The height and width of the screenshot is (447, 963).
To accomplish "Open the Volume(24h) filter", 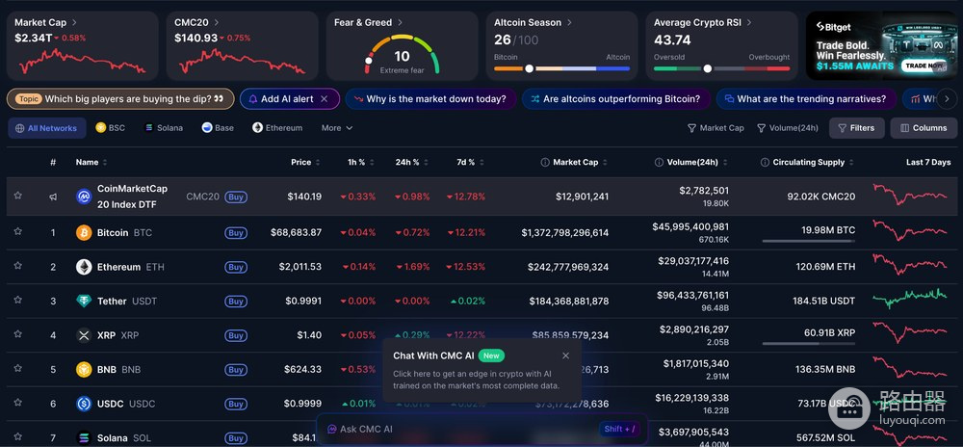I will (788, 128).
